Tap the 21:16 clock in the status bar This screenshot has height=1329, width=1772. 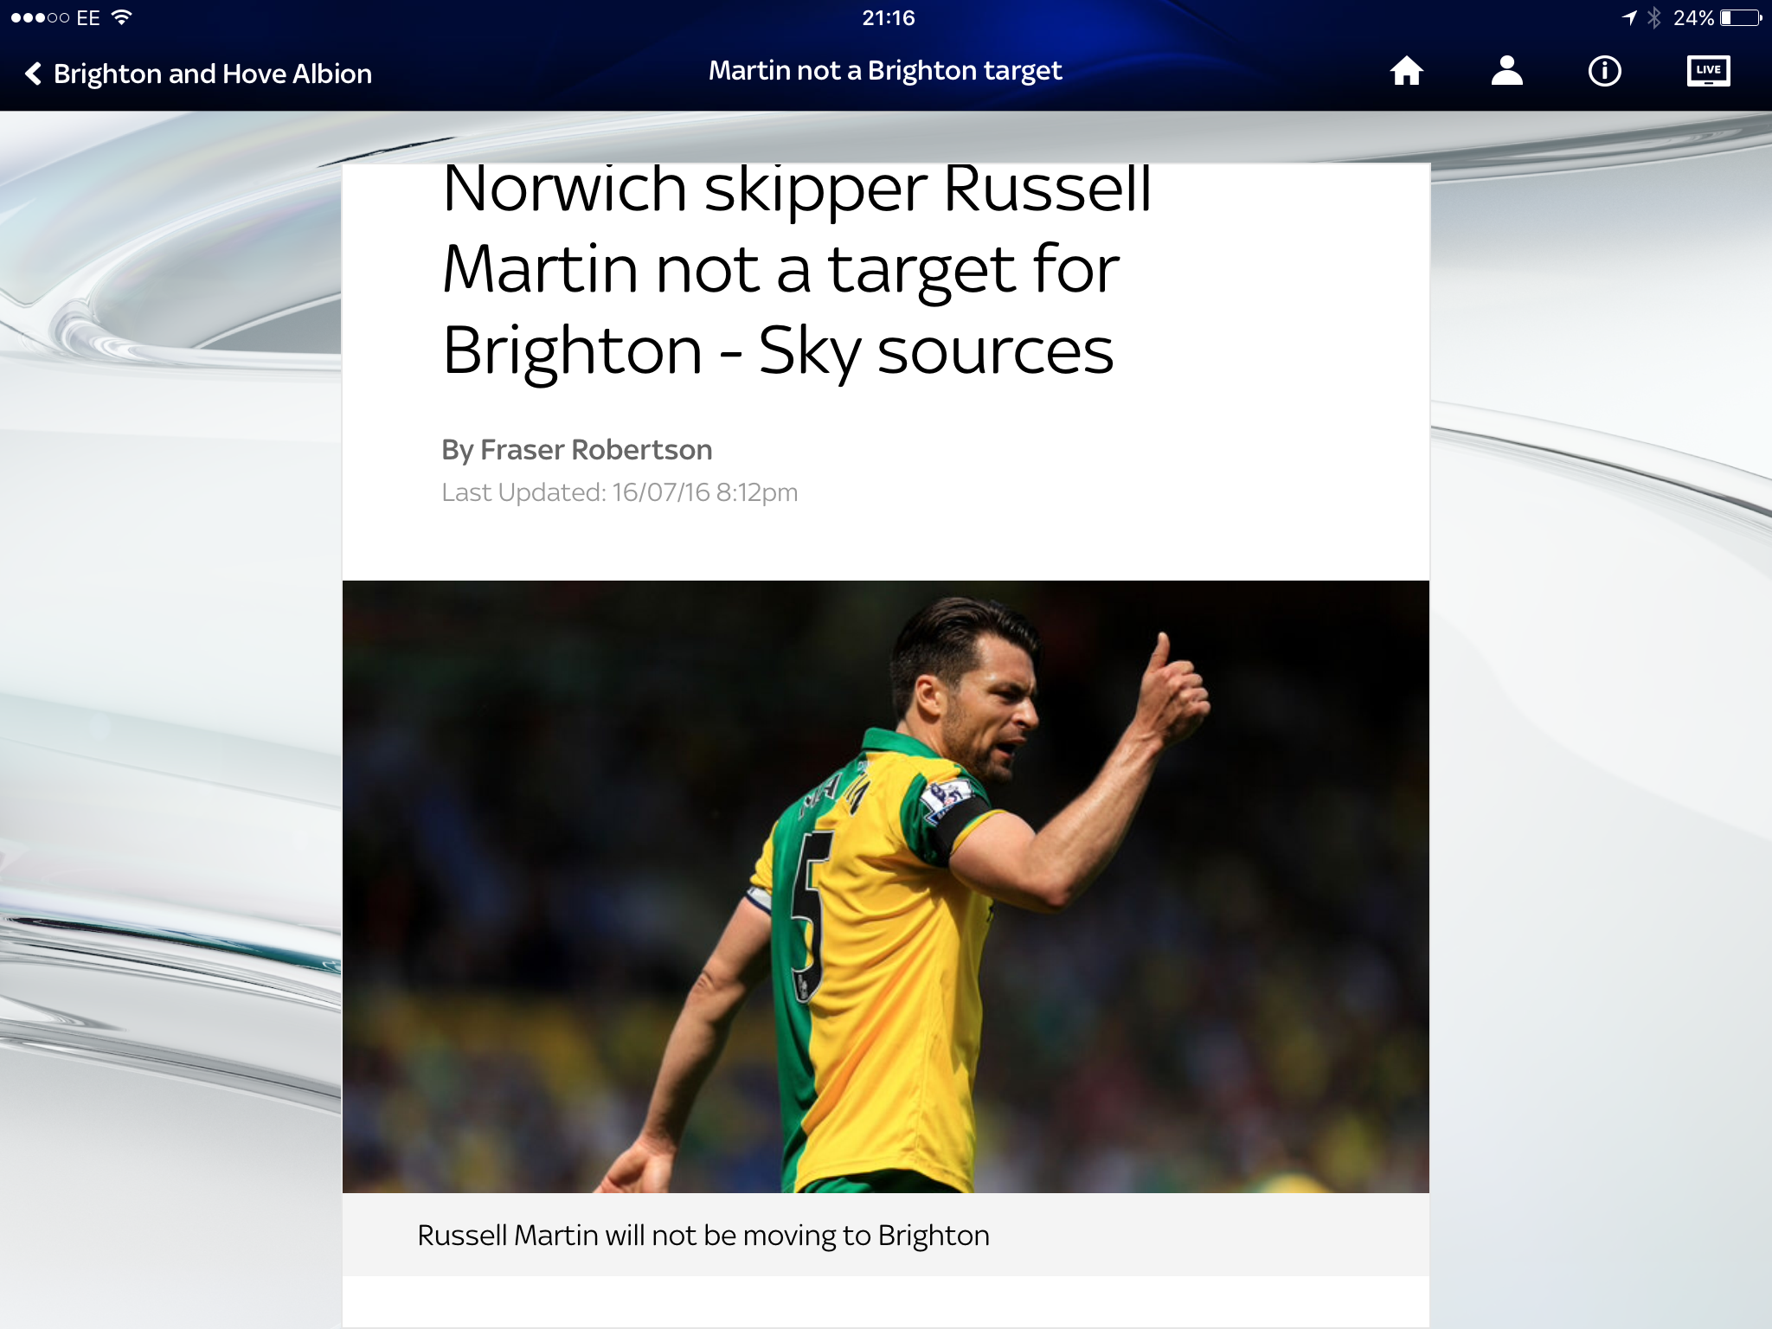888,17
